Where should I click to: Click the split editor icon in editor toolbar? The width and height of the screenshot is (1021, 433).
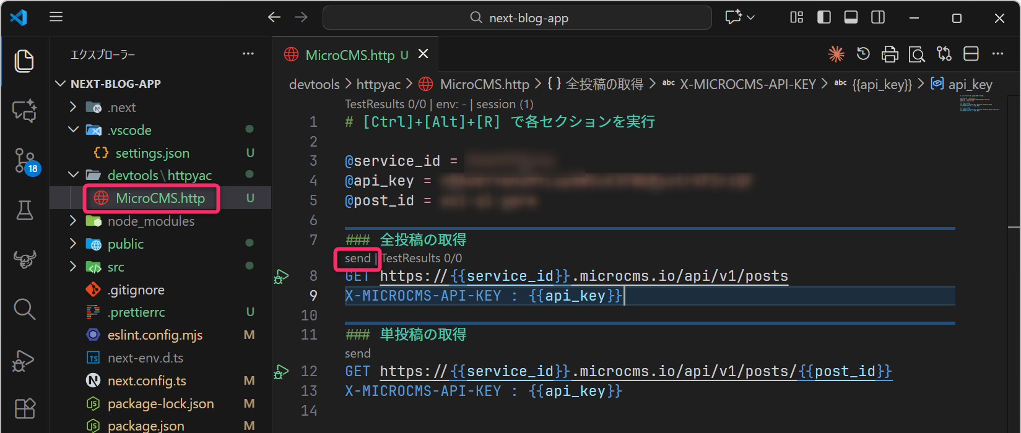(x=971, y=54)
